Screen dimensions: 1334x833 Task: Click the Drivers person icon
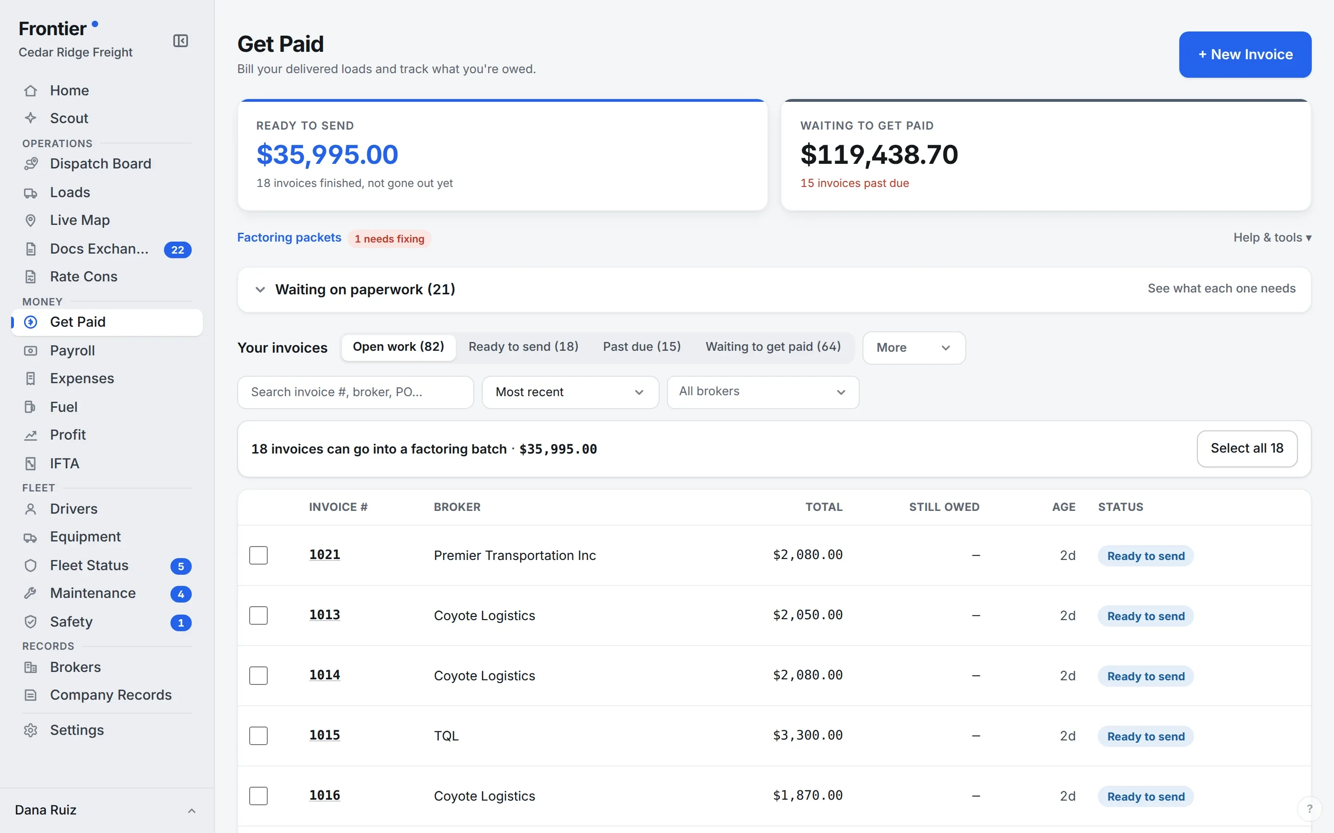point(31,509)
